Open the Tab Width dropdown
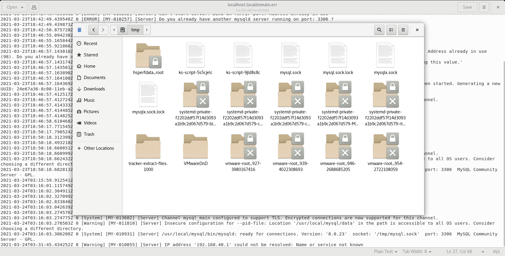 tap(417, 252)
